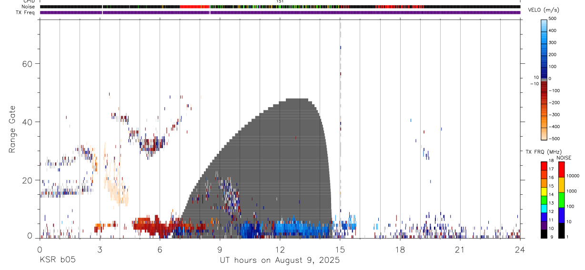Click the "-200" label on the velocity scale
585x270 pixels.
554,103
